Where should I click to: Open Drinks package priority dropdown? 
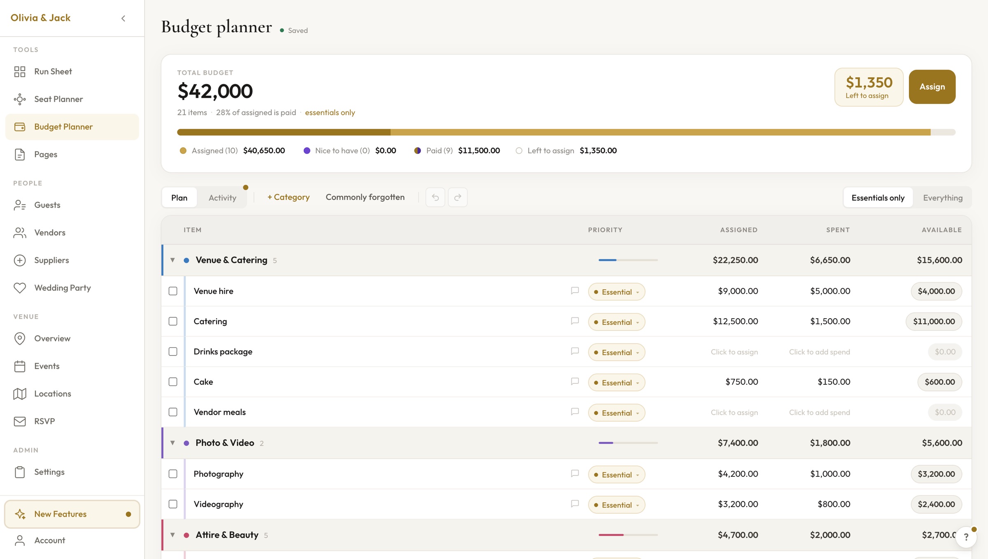(x=616, y=352)
